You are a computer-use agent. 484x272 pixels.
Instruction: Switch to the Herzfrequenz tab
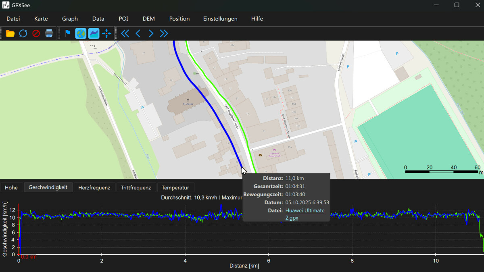[x=94, y=187]
